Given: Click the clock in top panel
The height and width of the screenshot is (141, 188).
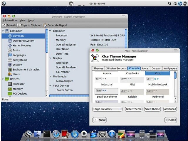Looking at the screenshot, I should click(x=97, y=4).
